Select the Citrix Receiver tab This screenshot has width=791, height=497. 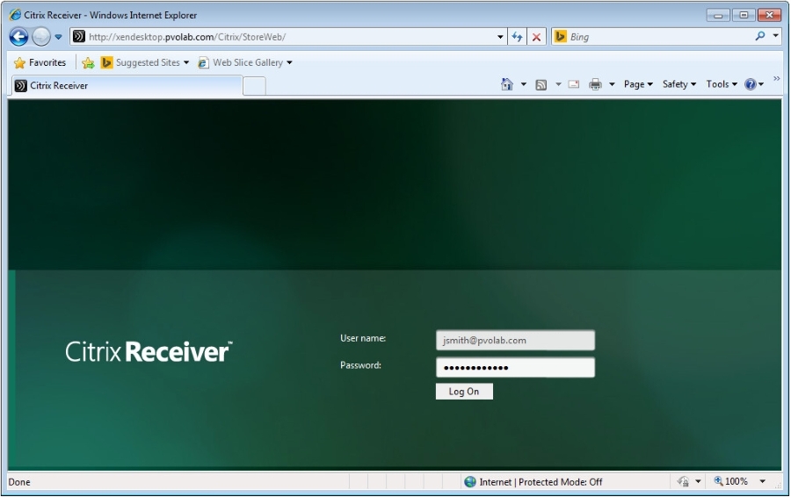pos(126,86)
